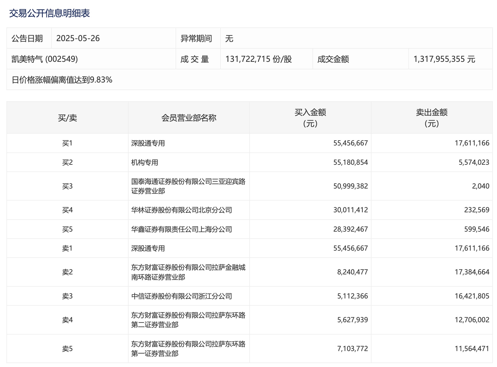497x367 pixels.
Task: Click the buy amount 50,999,382
Action: click(x=351, y=186)
